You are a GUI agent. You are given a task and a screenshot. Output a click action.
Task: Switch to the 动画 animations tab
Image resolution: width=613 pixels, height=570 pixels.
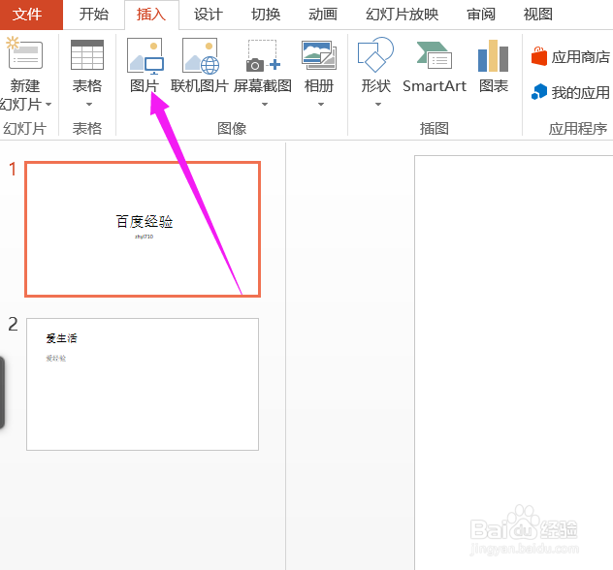323,15
